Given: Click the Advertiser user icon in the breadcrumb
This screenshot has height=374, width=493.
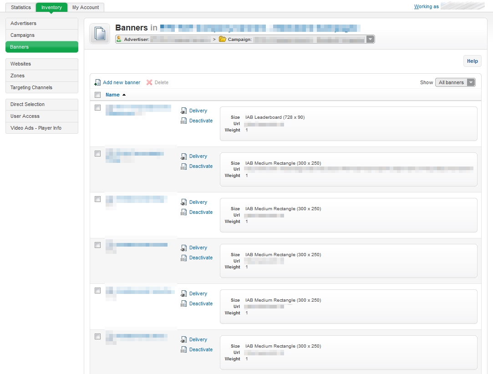Looking at the screenshot, I should click(119, 40).
